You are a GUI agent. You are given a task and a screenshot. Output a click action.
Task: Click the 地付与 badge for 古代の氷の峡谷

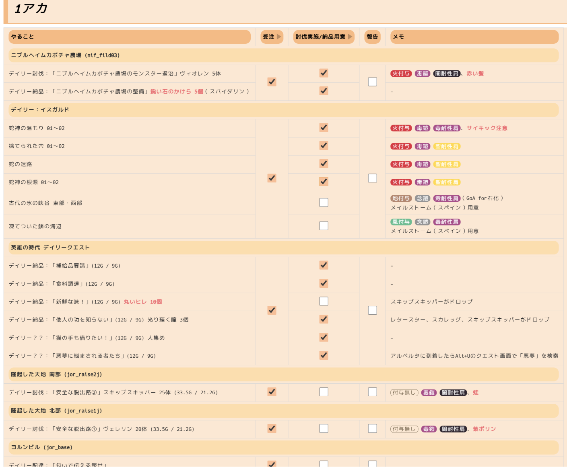401,198
